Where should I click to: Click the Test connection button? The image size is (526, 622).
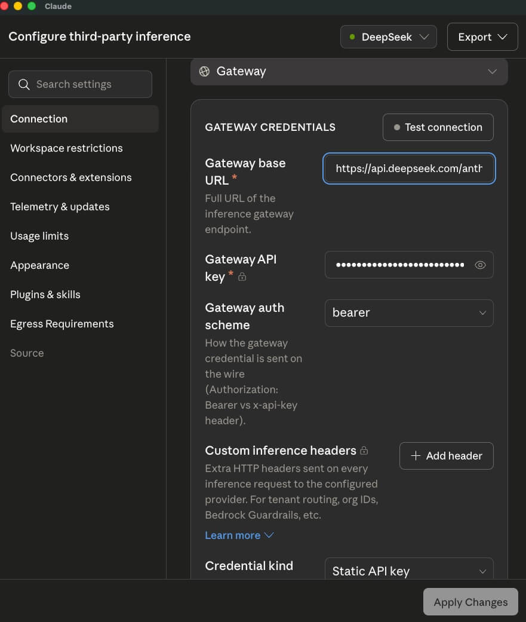(x=438, y=127)
